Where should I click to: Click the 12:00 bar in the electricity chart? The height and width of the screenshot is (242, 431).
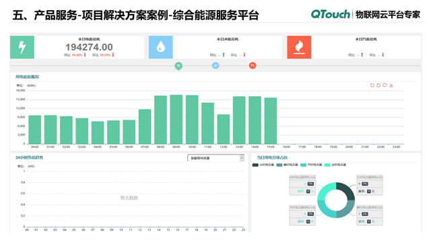[224, 129]
